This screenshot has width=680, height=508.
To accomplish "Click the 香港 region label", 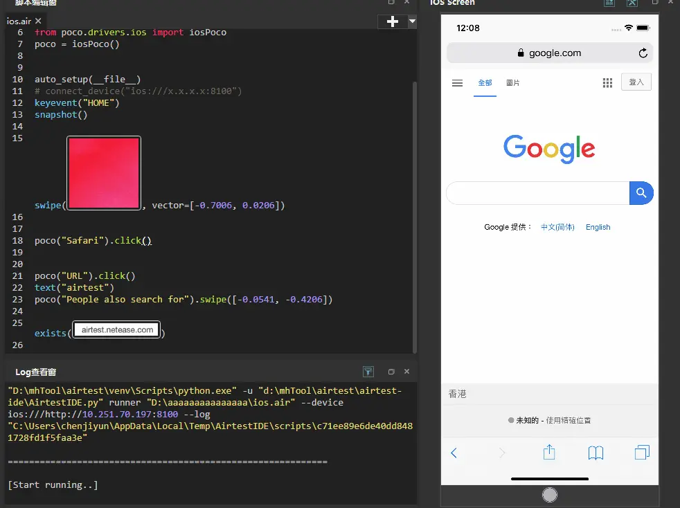I will (457, 394).
